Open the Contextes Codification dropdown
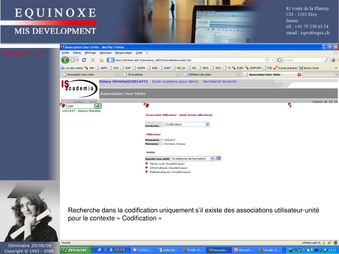 [x=207, y=124]
